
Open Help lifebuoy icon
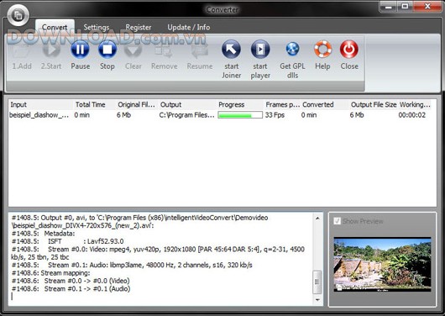coord(322,49)
